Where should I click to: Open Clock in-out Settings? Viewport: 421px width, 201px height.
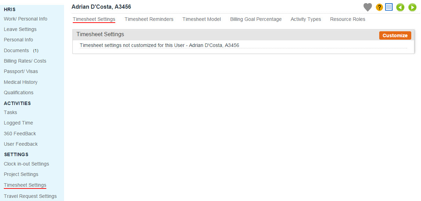pos(26,164)
